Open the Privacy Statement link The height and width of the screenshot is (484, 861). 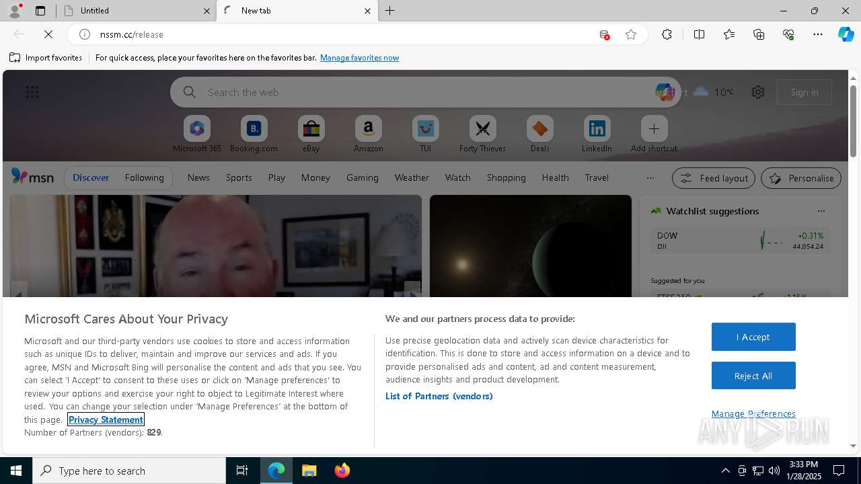[106, 419]
